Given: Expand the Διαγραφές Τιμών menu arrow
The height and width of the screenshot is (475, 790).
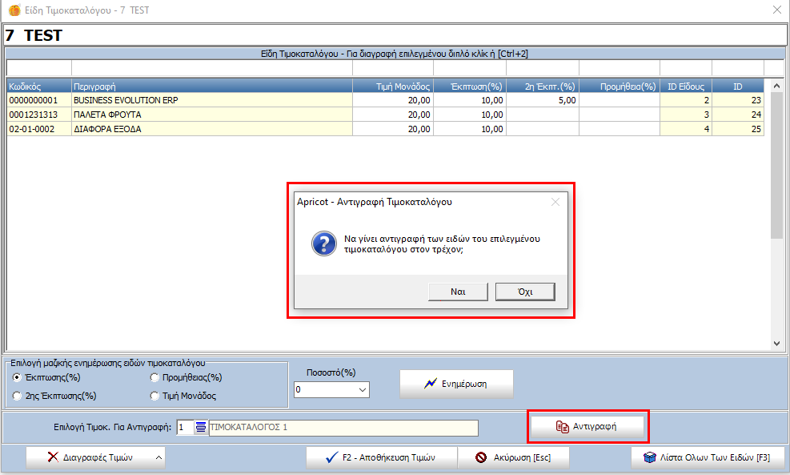Looking at the screenshot, I should click(x=158, y=457).
